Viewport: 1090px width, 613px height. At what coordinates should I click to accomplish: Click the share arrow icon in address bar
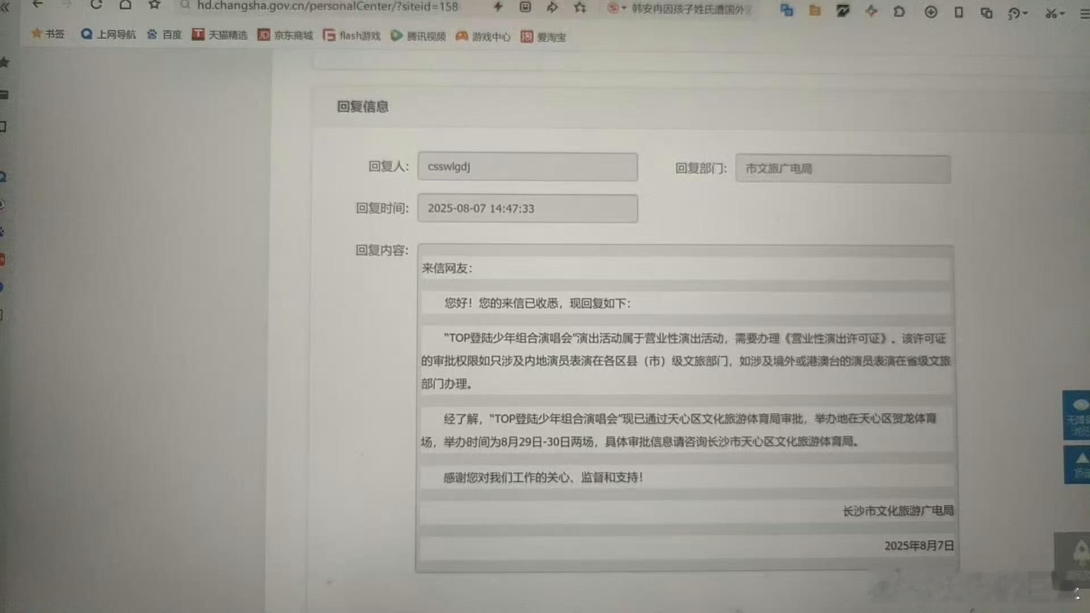point(552,7)
